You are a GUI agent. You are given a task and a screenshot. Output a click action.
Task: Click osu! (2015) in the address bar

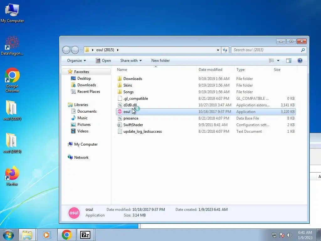pos(105,50)
